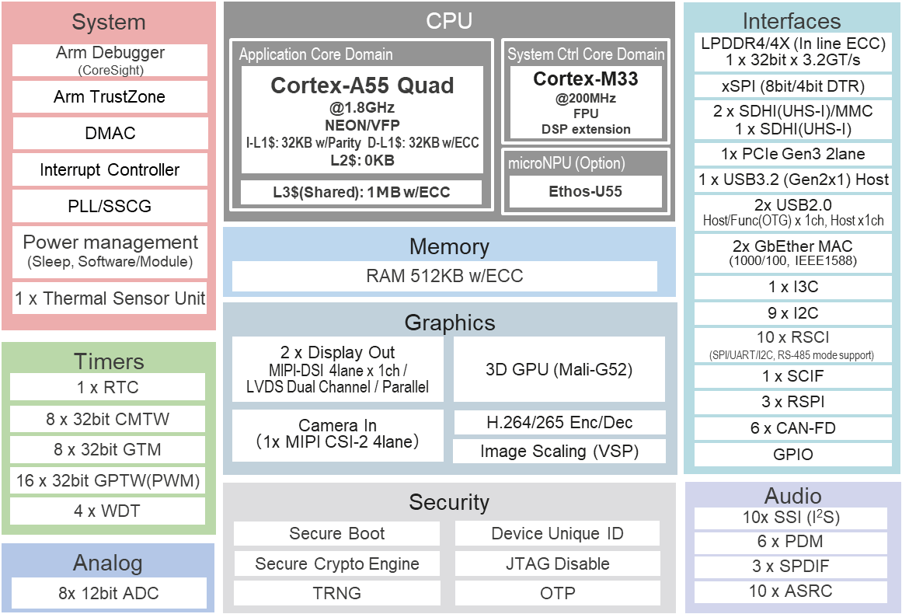
Task: Click the 2 x Display Out block
Action: (x=338, y=369)
